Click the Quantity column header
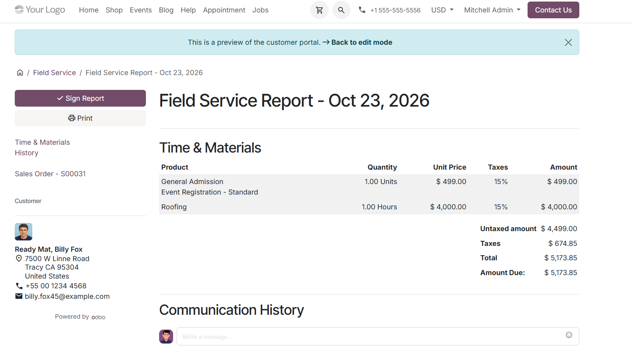Image resolution: width=633 pixels, height=349 pixels. 382,167
